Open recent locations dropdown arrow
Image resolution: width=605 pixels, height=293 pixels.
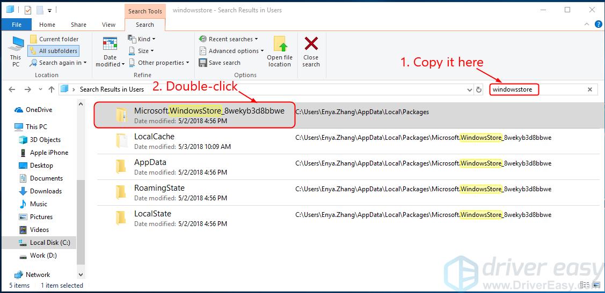pos(40,89)
